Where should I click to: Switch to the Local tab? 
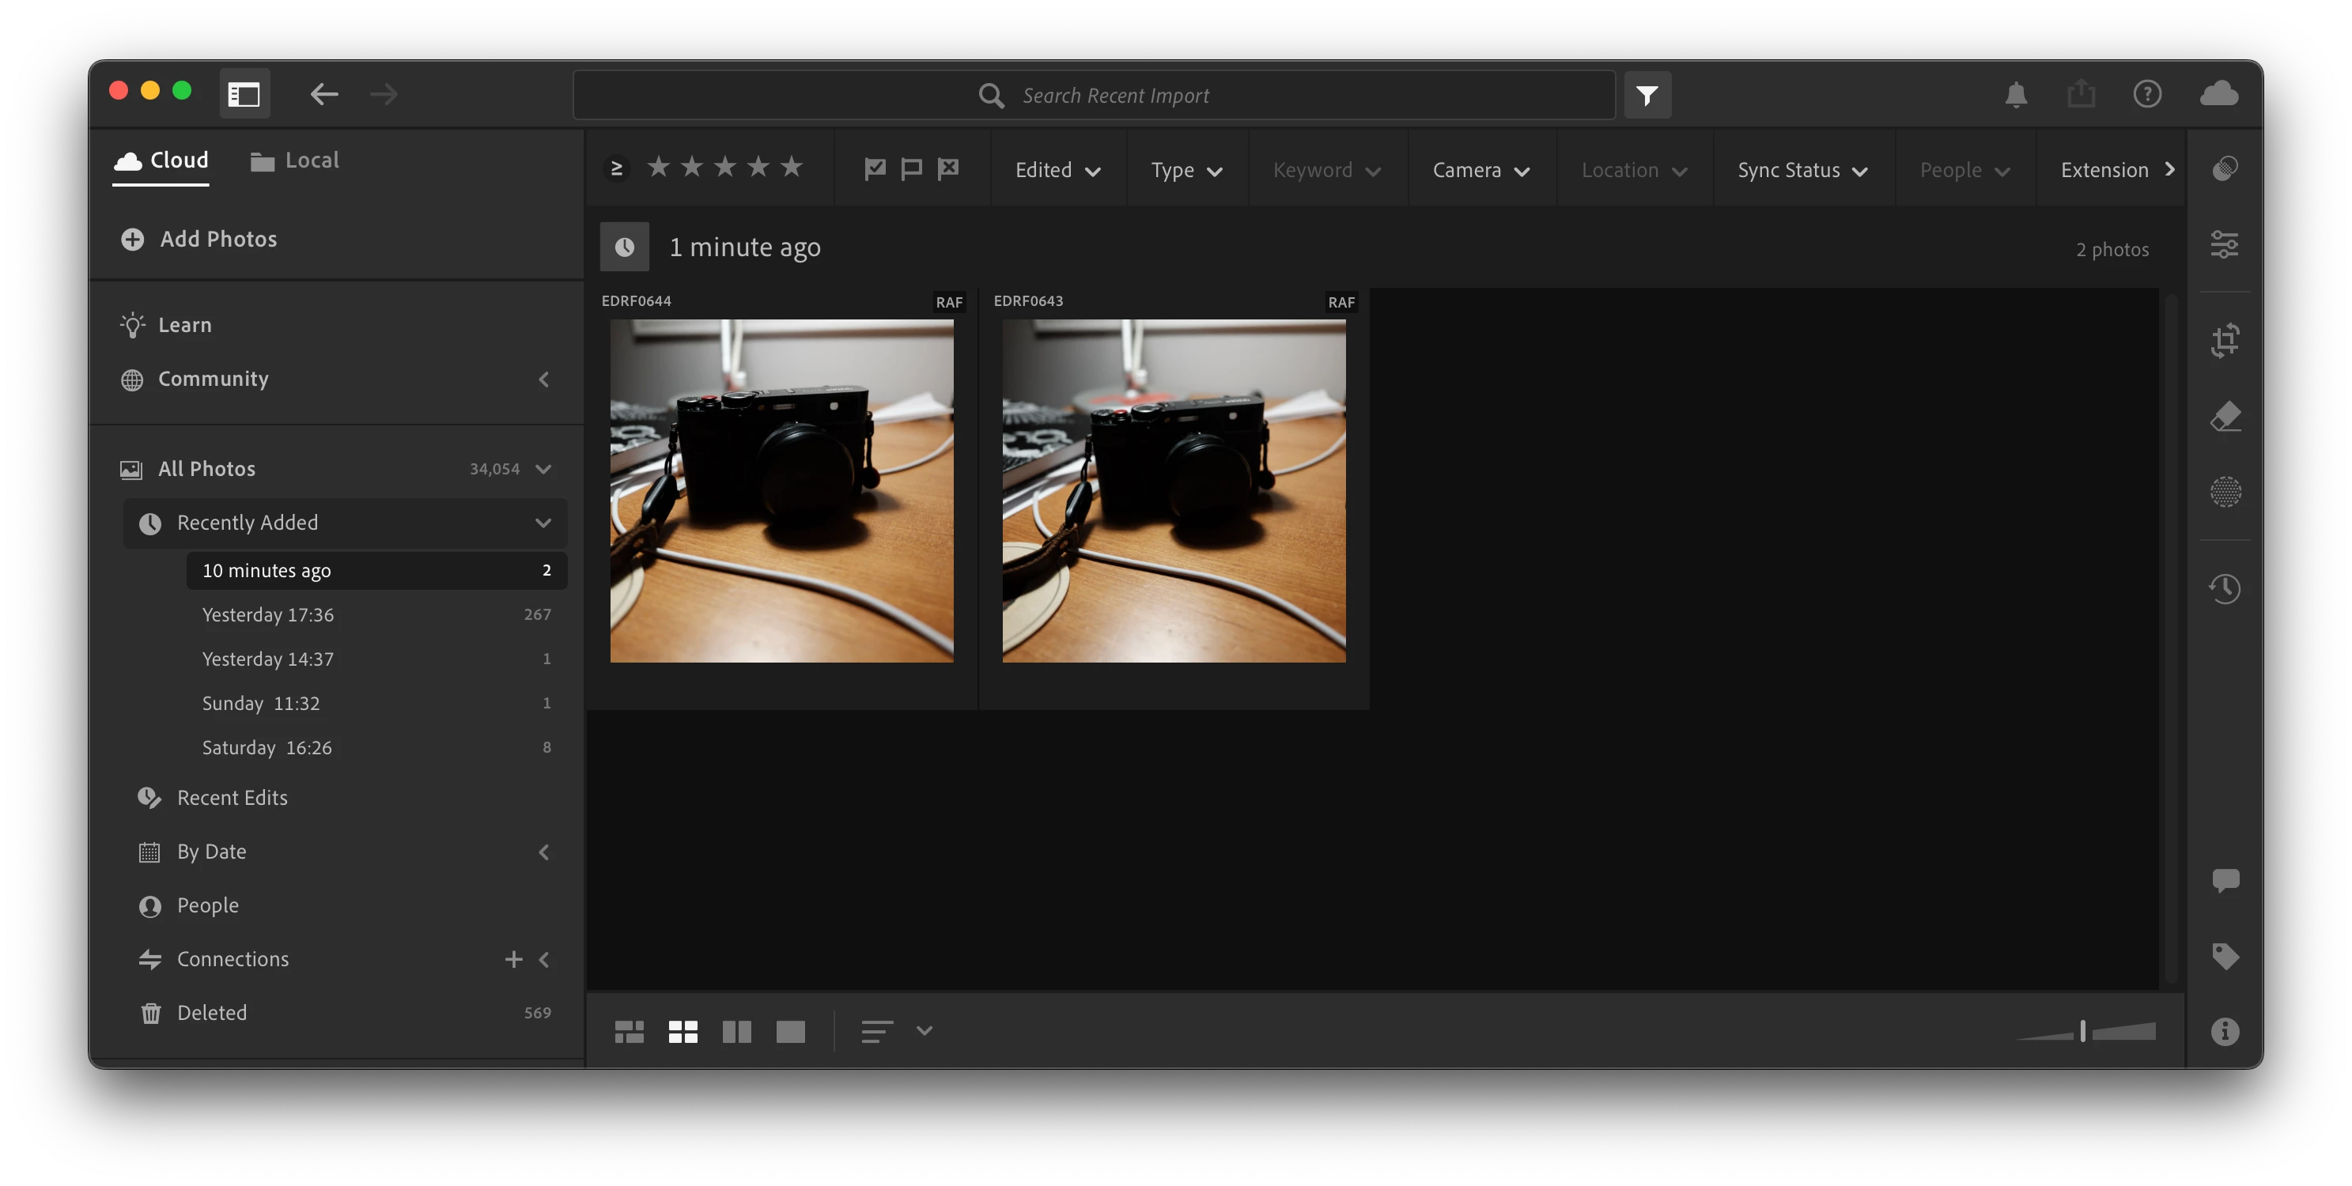[x=295, y=161]
